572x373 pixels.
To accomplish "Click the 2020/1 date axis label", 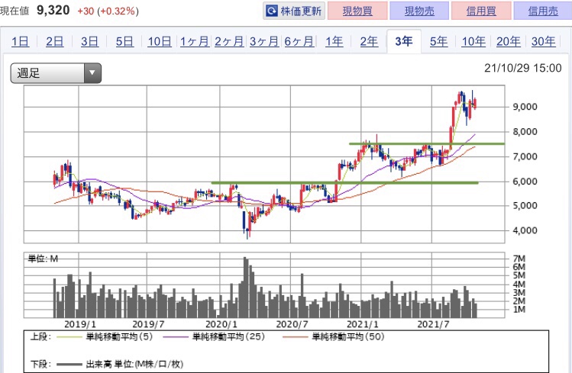I will pos(221,324).
